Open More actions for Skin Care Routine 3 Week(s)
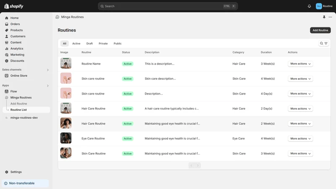Viewport: 336px width, 189px height. [x=300, y=154]
